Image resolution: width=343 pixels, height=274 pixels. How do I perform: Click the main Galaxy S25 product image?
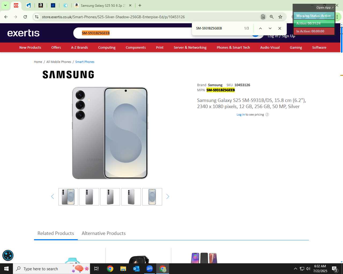coord(110,133)
